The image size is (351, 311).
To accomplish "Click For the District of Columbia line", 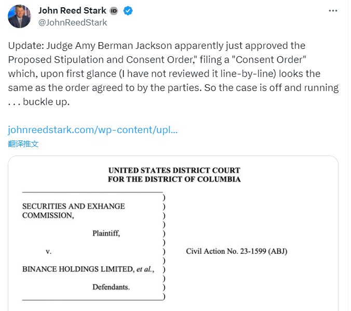I will [x=174, y=179].
